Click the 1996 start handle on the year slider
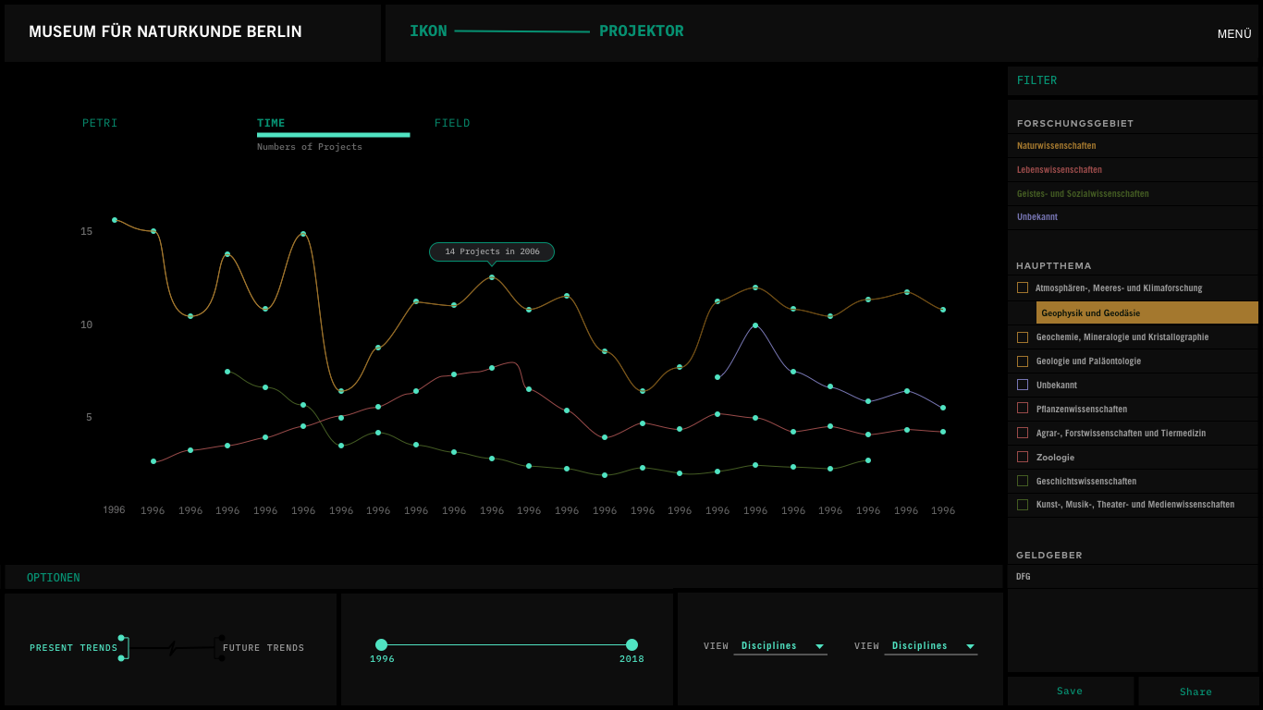The width and height of the screenshot is (1263, 710). 381,645
